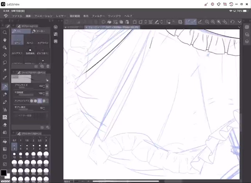This screenshot has height=183, width=251.
Task: Select the active Pen tool in toolbar
Action: point(5,87)
